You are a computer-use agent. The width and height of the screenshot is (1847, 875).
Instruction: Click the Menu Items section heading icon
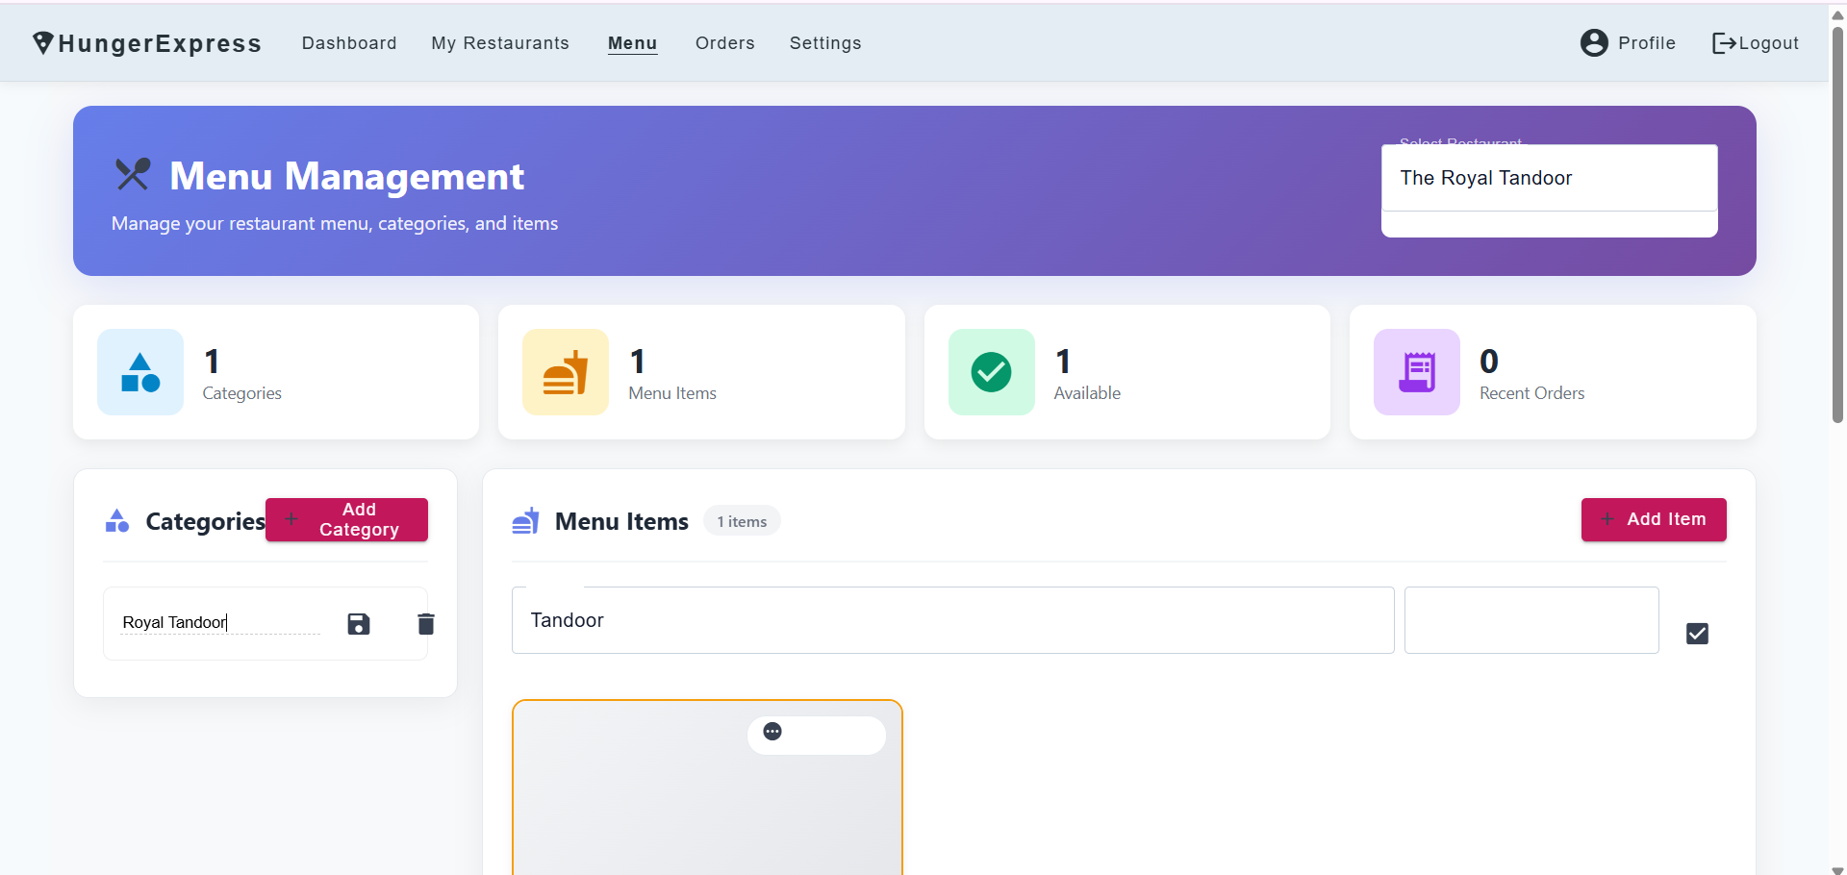pyautogui.click(x=525, y=521)
